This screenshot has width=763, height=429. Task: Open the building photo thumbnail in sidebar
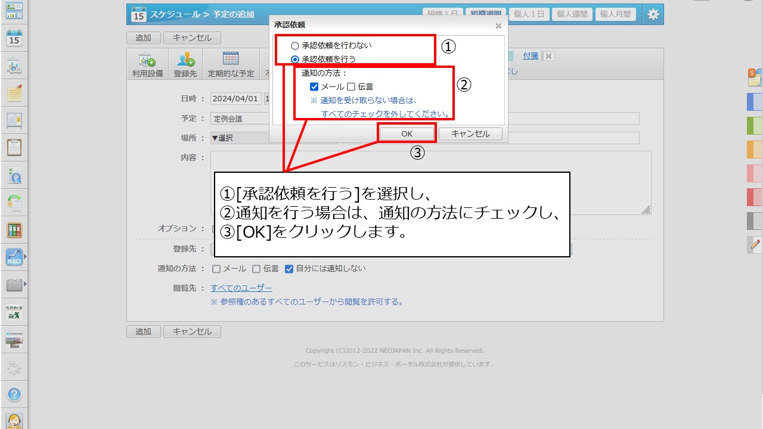(14, 340)
